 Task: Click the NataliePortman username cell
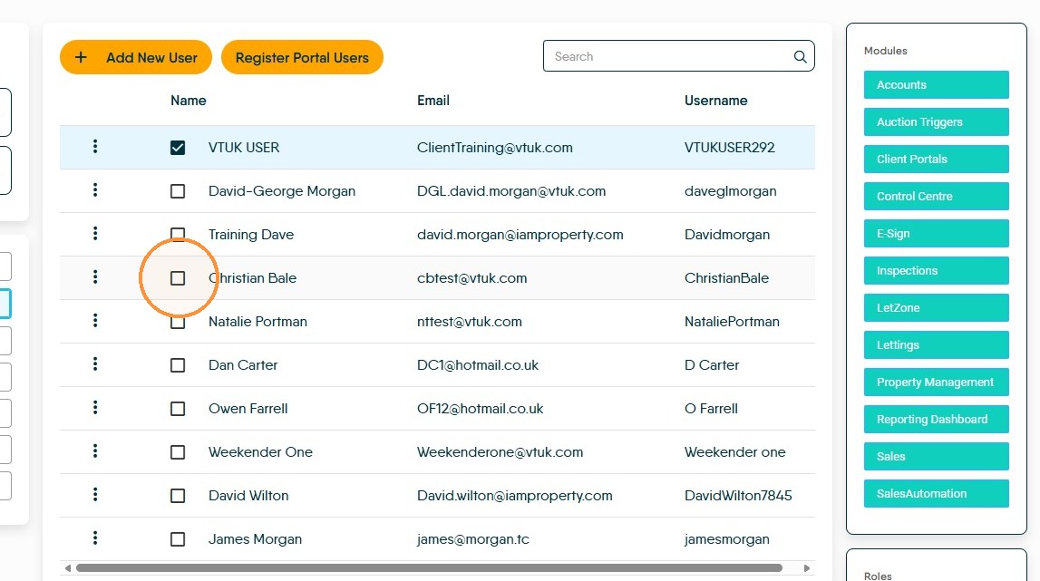coord(732,322)
